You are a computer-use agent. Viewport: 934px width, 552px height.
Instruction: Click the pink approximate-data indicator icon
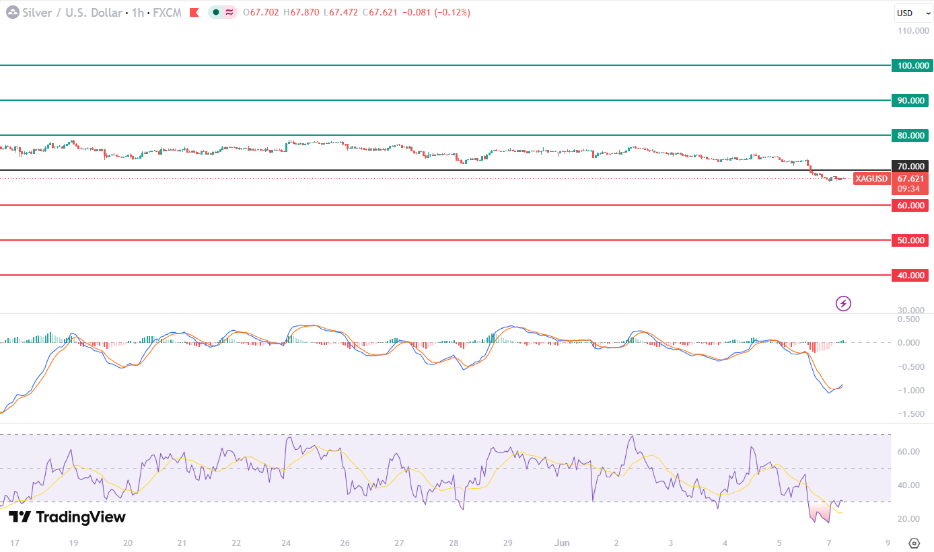(x=229, y=12)
